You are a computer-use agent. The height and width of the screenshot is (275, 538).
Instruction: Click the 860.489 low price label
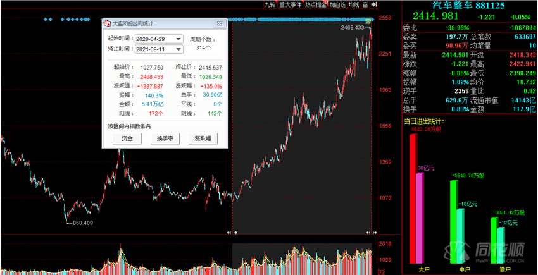pyautogui.click(x=83, y=223)
